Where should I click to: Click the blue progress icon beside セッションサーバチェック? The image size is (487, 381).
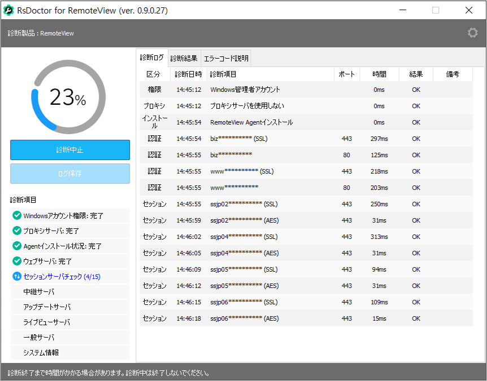(x=17, y=276)
